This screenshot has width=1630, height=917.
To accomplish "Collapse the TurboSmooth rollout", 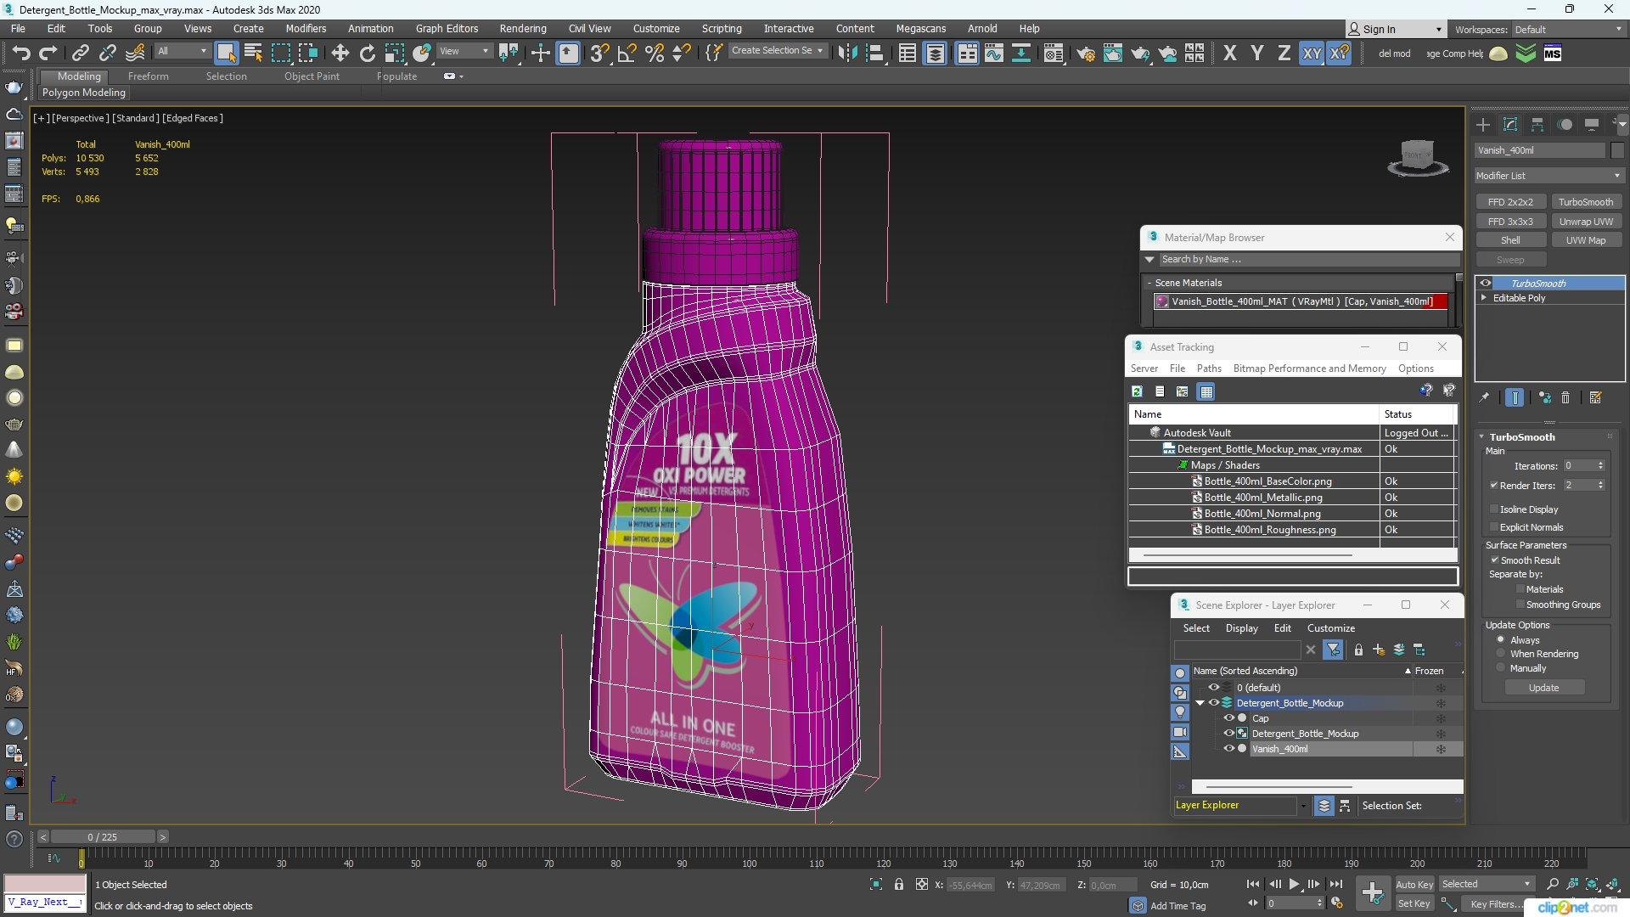I will click(1482, 437).
